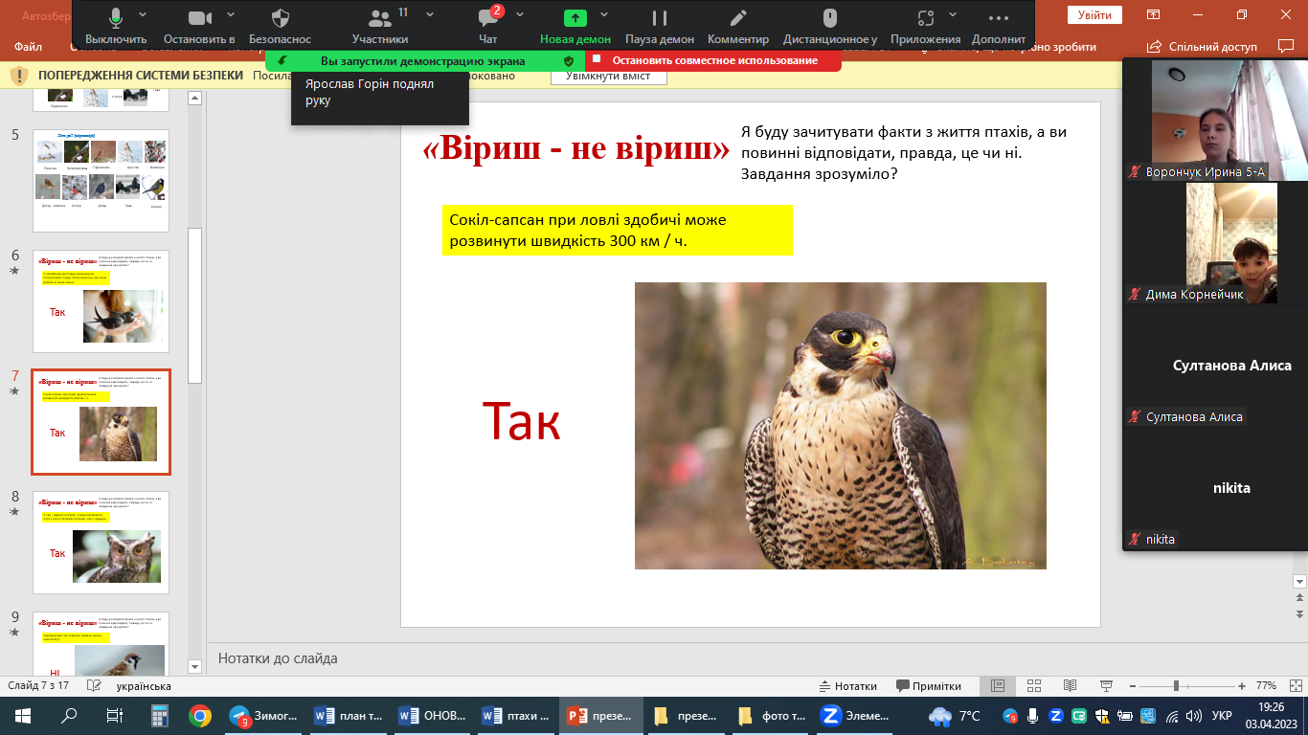The width and height of the screenshot is (1308, 735).
Task: Stop video with the camera icon
Action: coord(199,26)
